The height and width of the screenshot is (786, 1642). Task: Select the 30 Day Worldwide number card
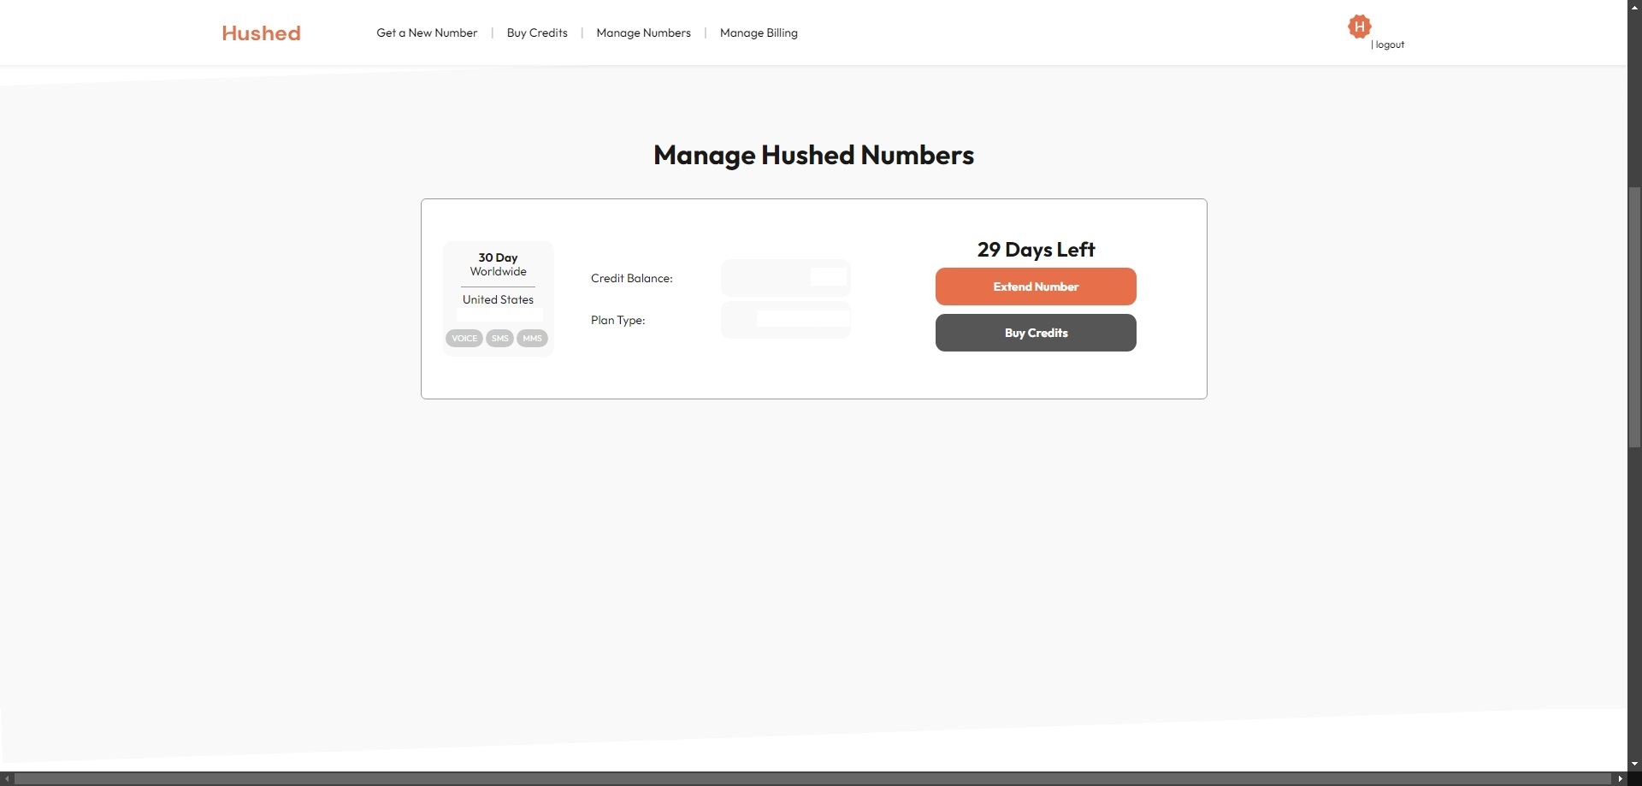point(498,298)
